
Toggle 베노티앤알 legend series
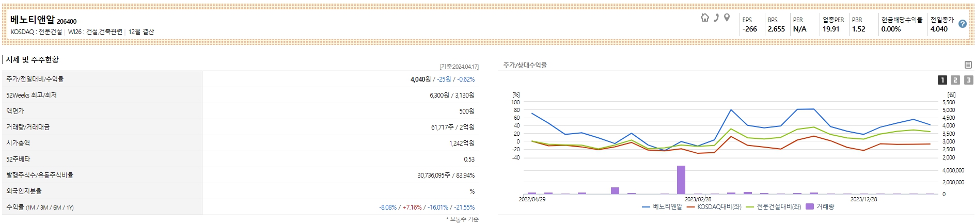pos(662,206)
